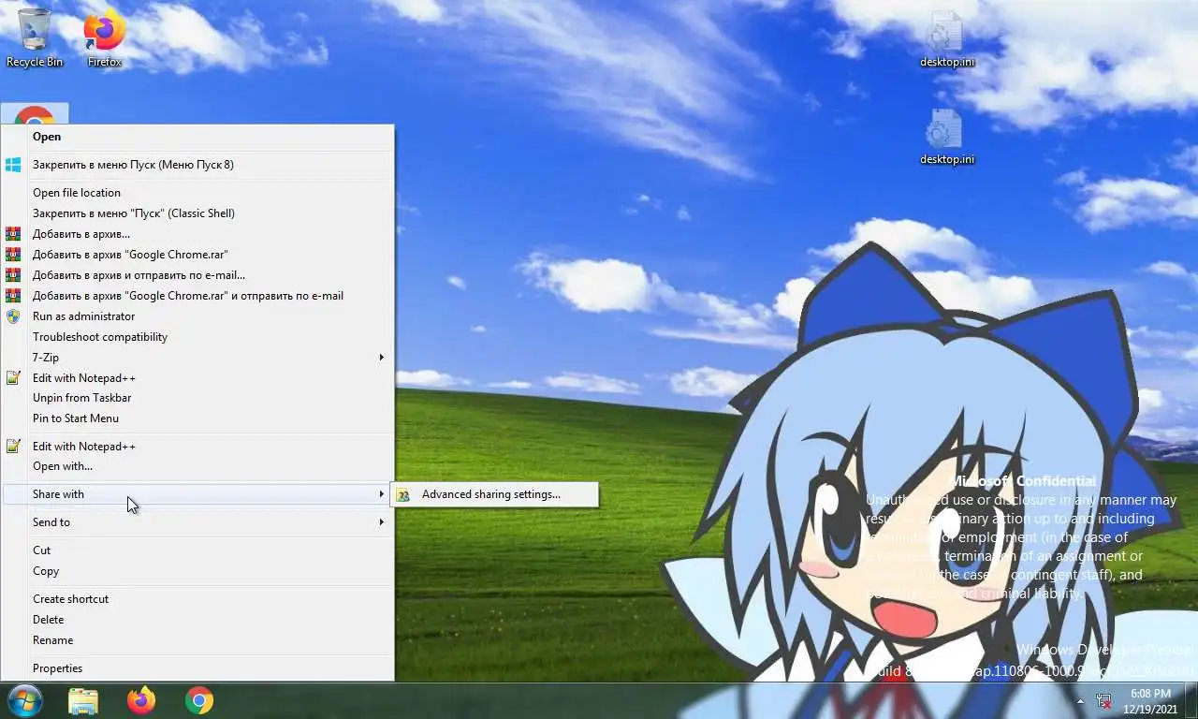Click the Google Chrome desktop icon behind the menu
This screenshot has height=719, width=1198.
point(35,114)
